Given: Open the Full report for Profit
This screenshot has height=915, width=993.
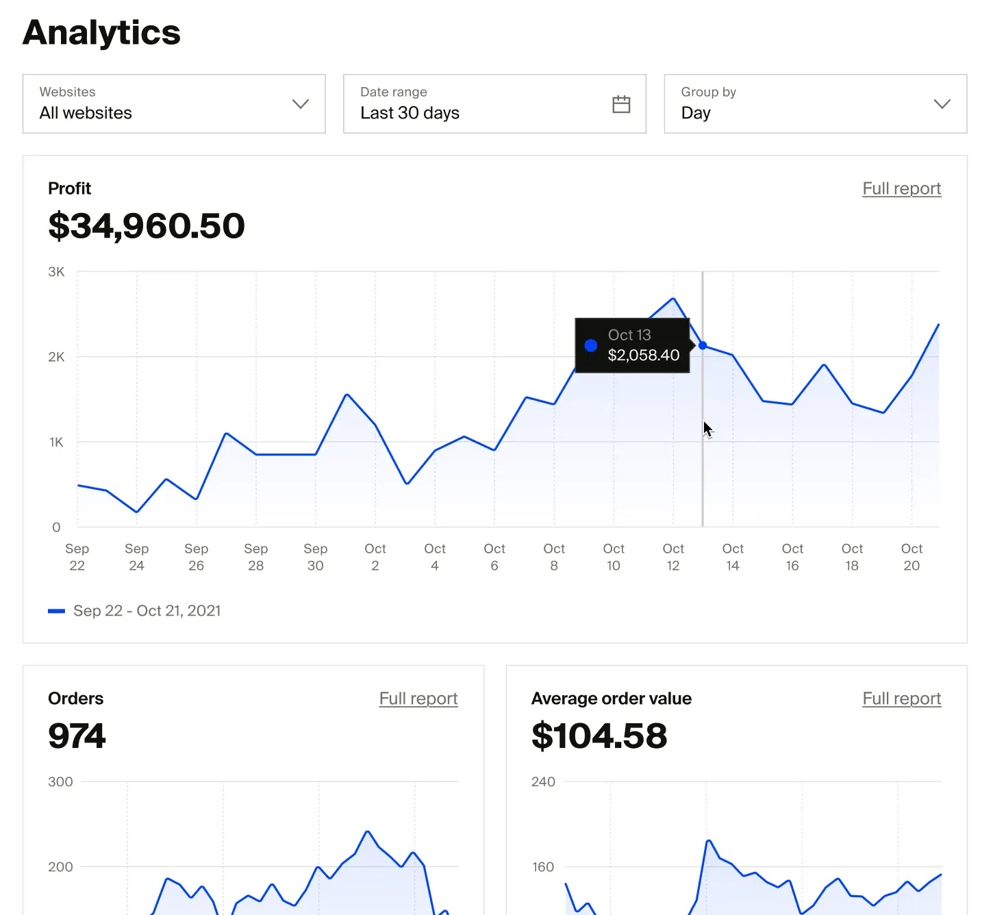Looking at the screenshot, I should [x=901, y=188].
